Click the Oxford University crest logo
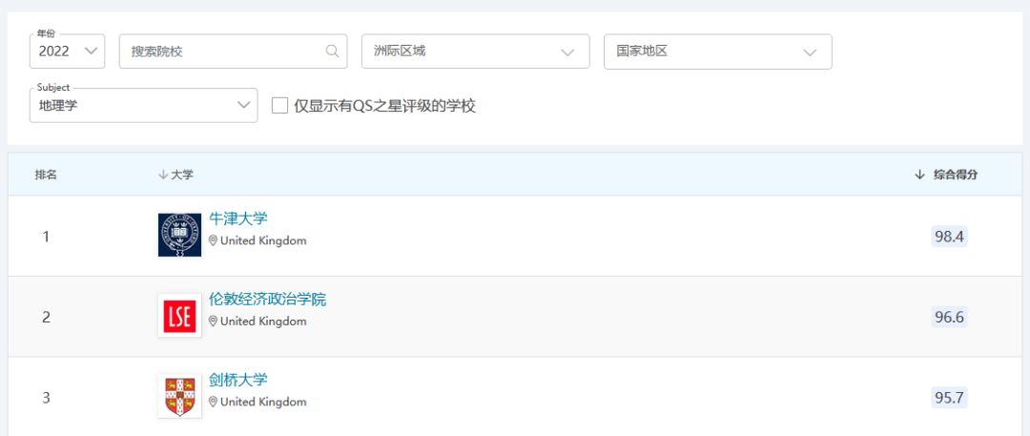 [180, 235]
